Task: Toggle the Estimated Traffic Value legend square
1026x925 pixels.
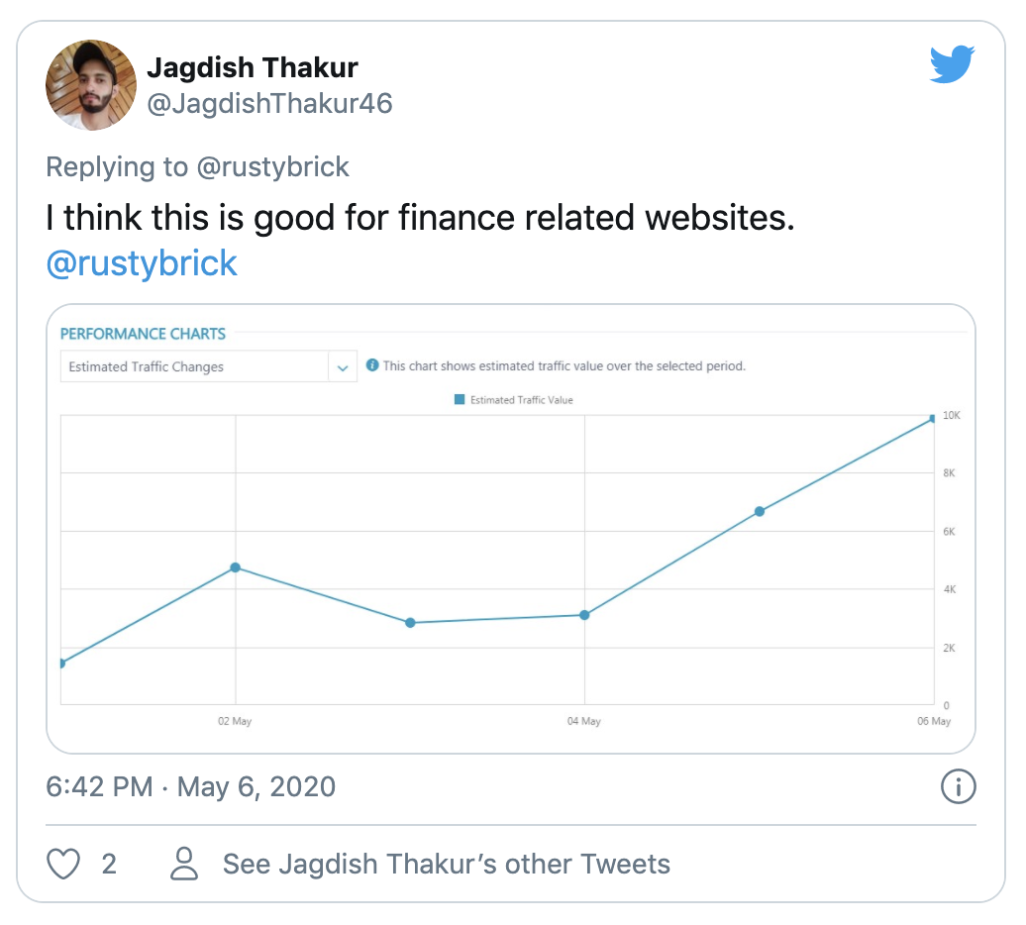Action: pos(460,400)
